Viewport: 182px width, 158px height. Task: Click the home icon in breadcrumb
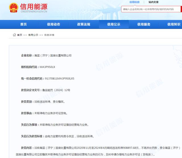(x=14, y=35)
